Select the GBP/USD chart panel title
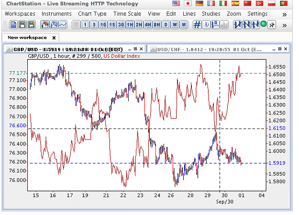This screenshot has height=215, width=299. pyautogui.click(x=68, y=50)
